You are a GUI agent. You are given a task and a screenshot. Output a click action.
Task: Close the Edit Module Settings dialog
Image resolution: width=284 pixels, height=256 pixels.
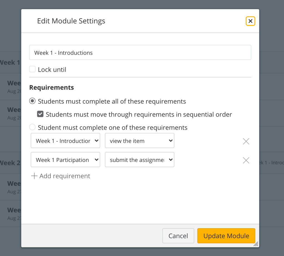tap(250, 21)
